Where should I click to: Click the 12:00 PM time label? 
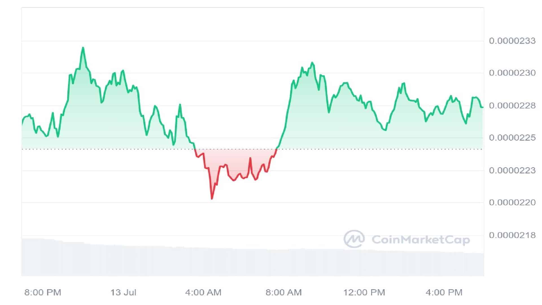tap(364, 292)
